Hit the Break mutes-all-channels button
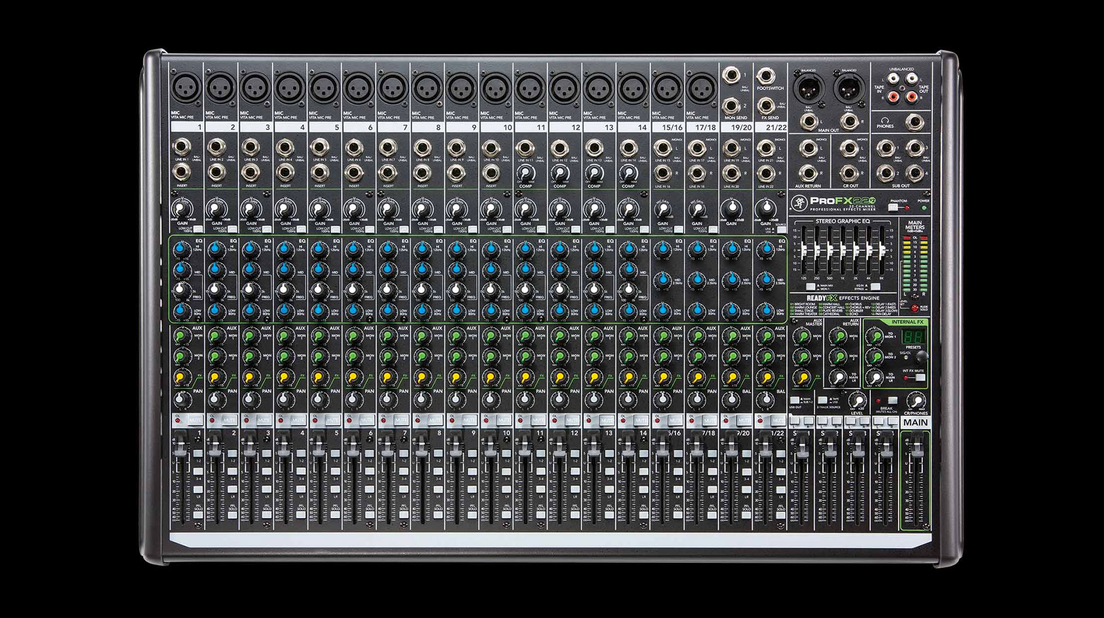This screenshot has height=618, width=1104. click(x=893, y=400)
